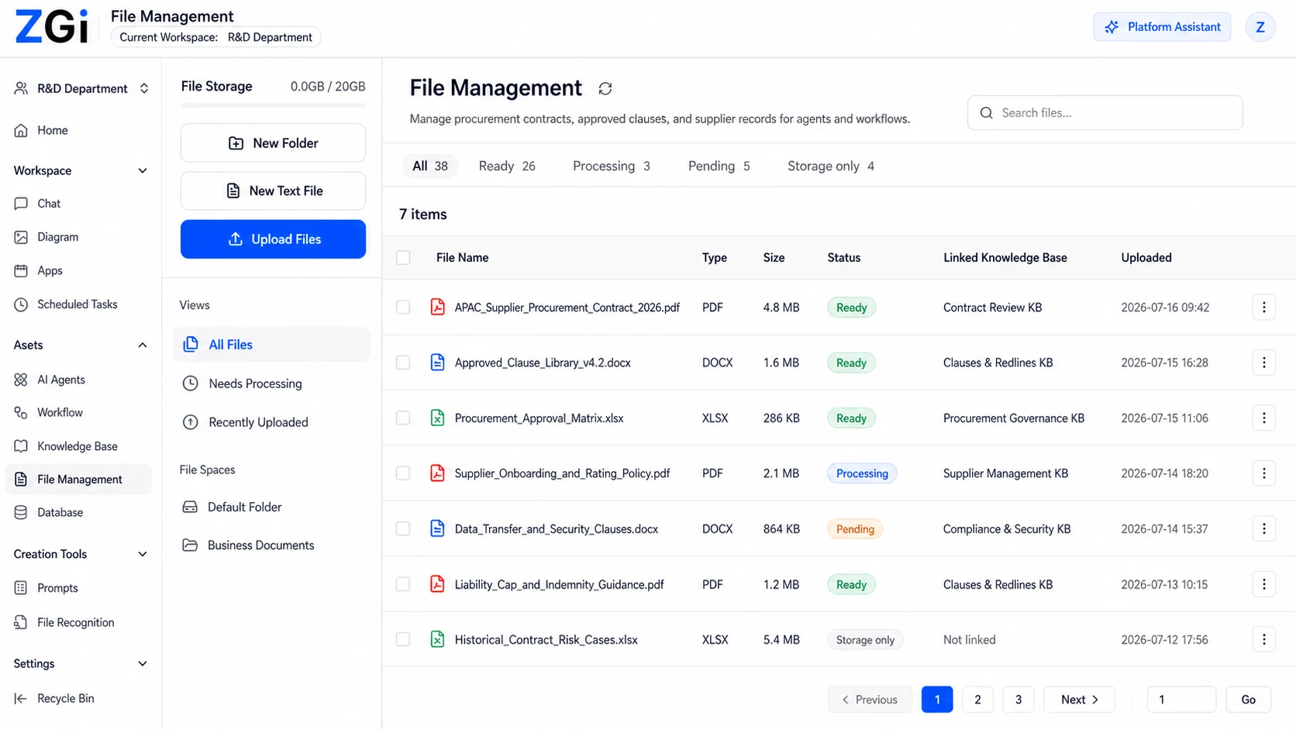The height and width of the screenshot is (729, 1296).
Task: Open Workflow in the sidebar
Action: coord(60,412)
